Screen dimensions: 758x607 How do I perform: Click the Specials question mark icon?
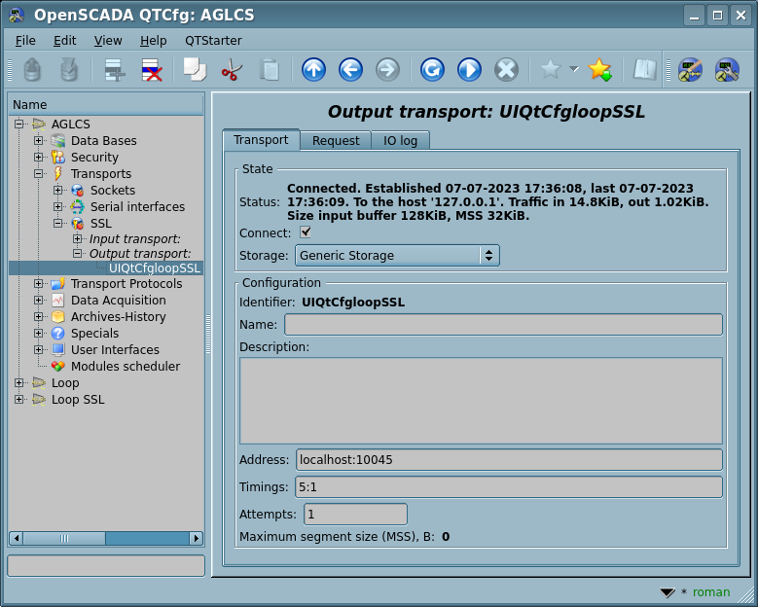[x=58, y=334]
